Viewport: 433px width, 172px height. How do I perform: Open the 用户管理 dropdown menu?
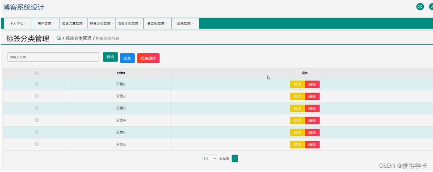coord(46,23)
